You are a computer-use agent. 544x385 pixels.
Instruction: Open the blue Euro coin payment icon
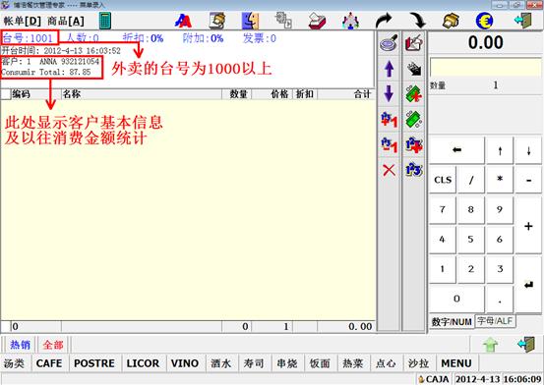coord(484,21)
